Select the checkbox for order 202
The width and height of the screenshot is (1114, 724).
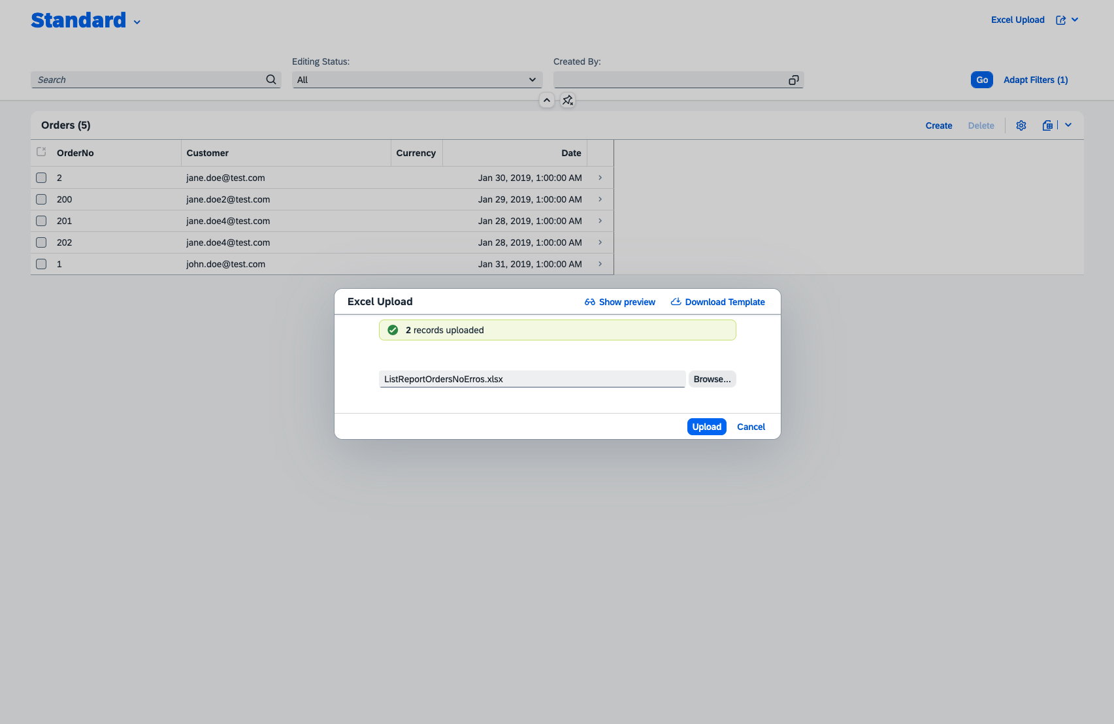tap(41, 242)
